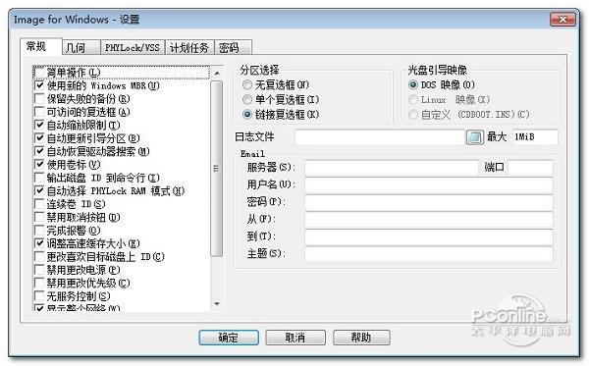Toggle 自动更新引导分区 (B) checkbox
Screen dimensions: 589x366
tap(39, 138)
